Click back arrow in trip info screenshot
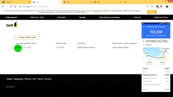 144,27
